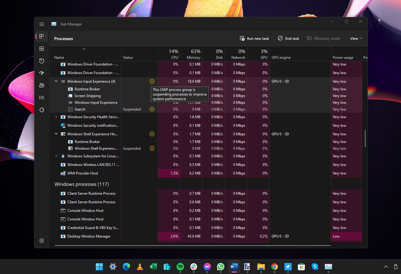Viewport: 401px width, 274px height.
Task: Open the Services page puzzle icon
Action: [x=42, y=110]
